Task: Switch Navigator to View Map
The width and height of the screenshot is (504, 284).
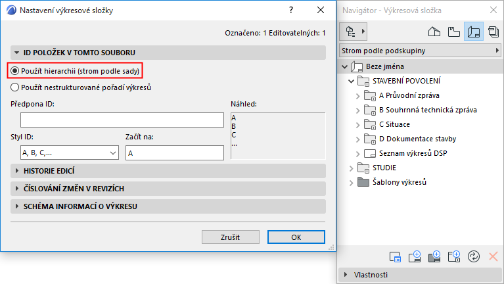Action: pyautogui.click(x=453, y=31)
